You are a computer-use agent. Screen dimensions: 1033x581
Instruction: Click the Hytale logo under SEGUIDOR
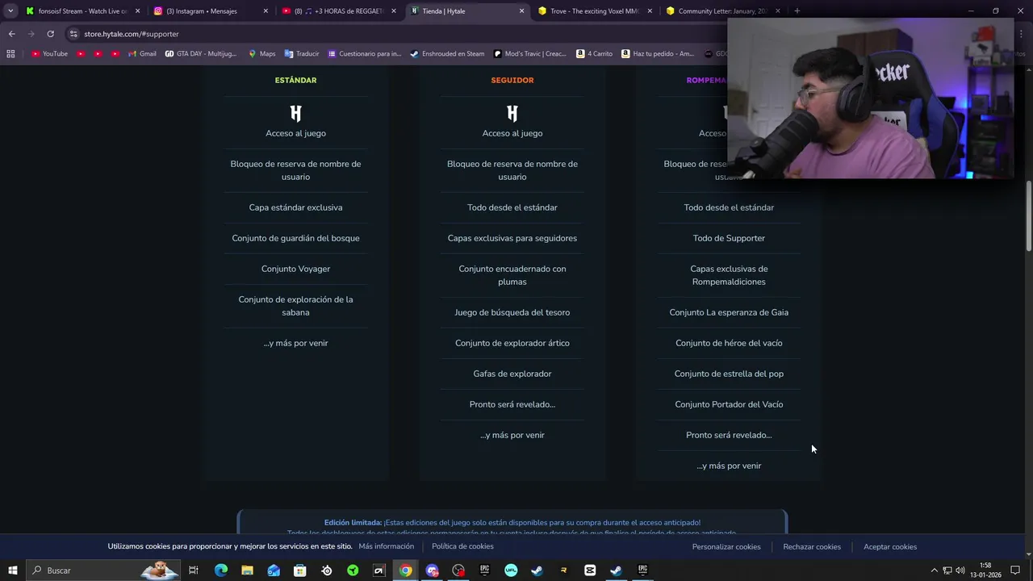512,113
